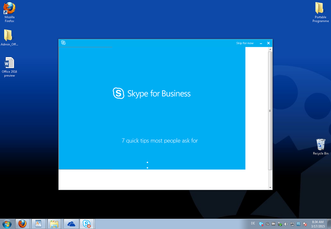Click the '7 quick tips most people ask for' text
This screenshot has width=331, height=229.
click(x=160, y=140)
